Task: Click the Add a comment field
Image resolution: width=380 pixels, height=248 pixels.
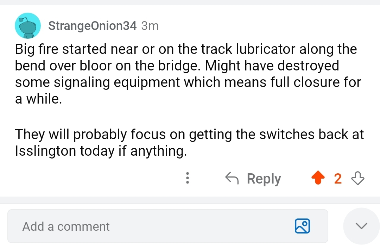Action: click(x=106, y=226)
